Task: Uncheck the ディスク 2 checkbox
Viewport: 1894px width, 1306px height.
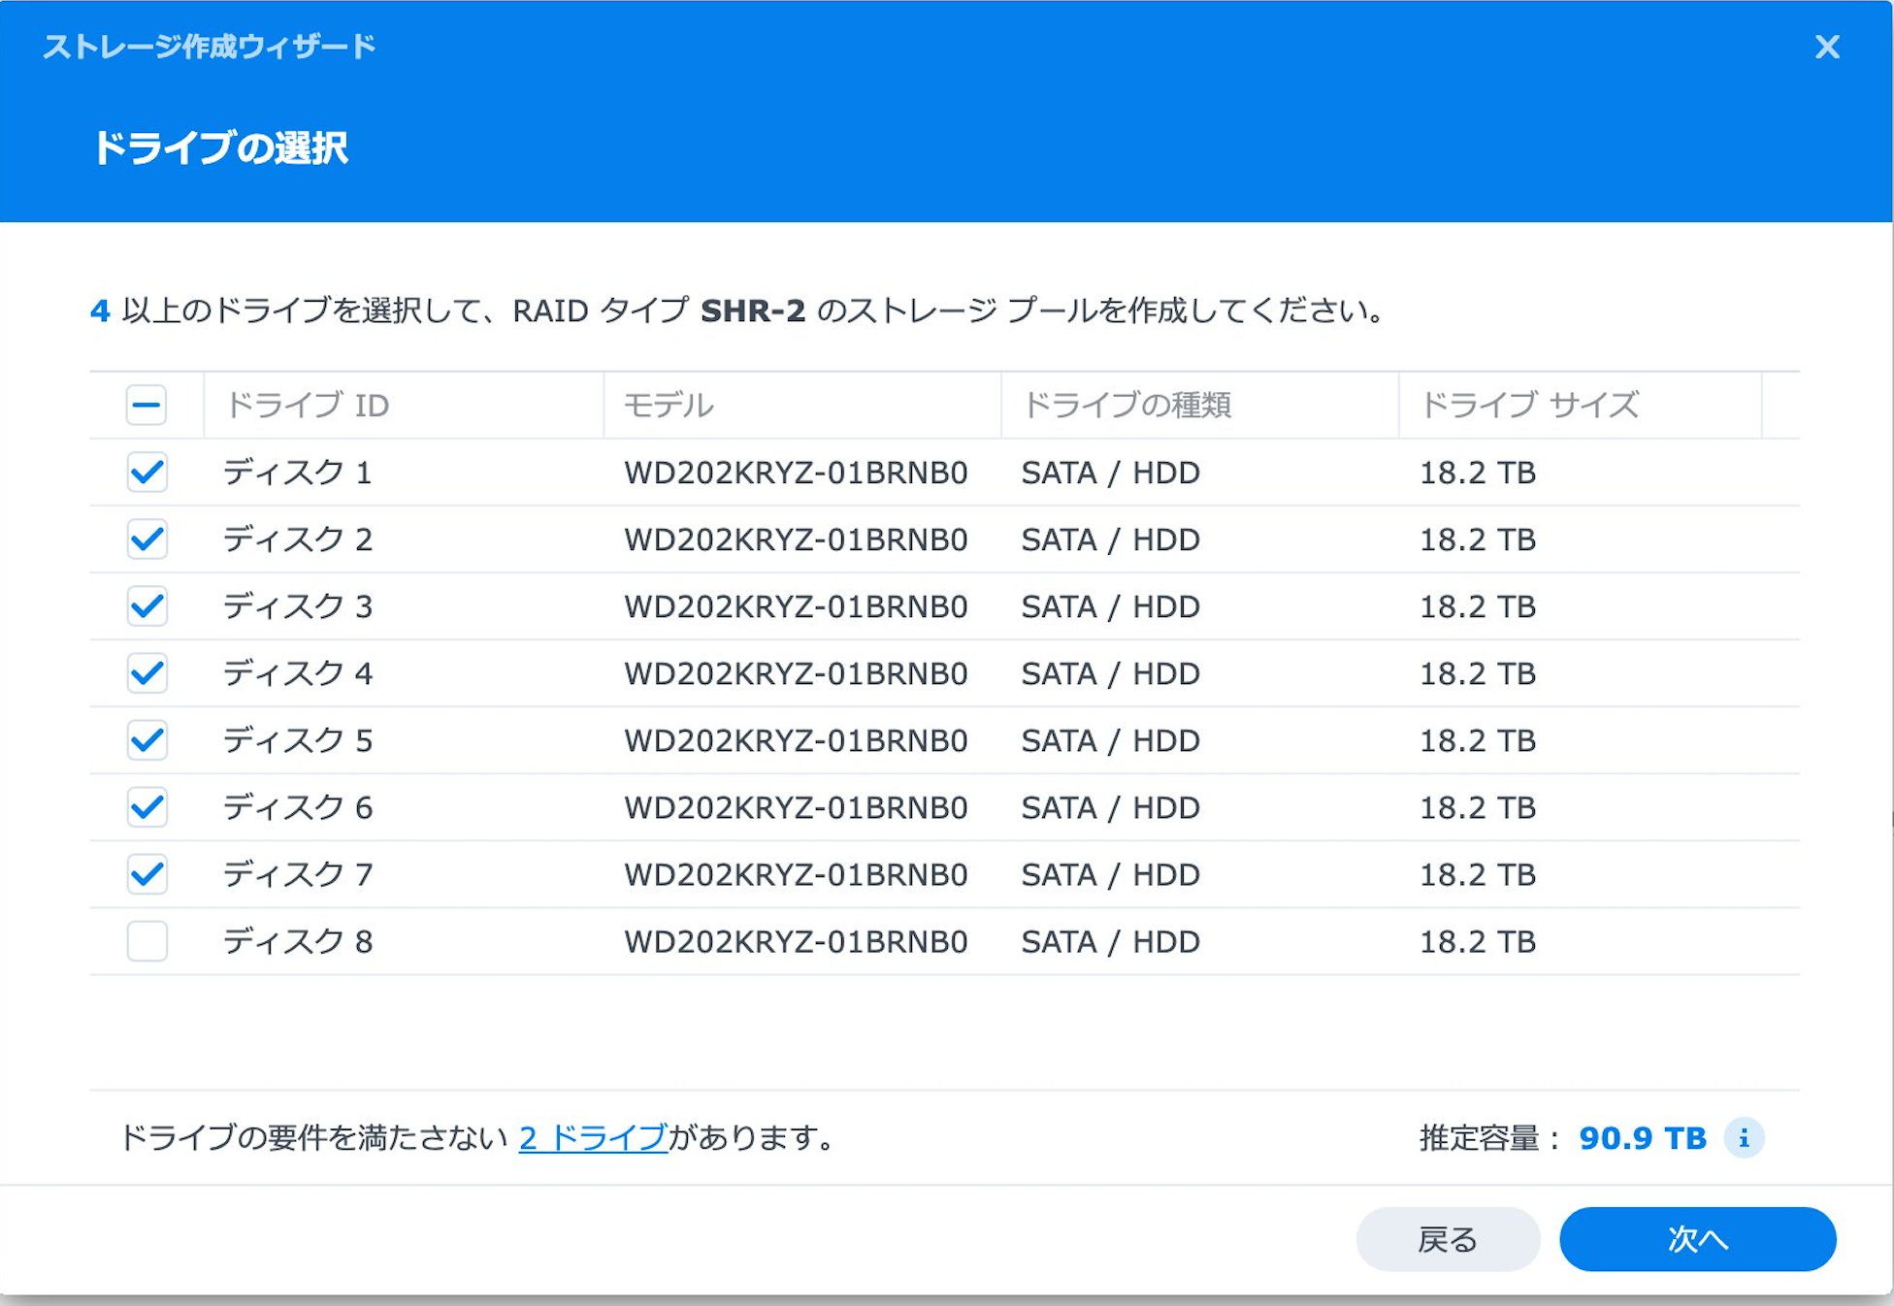Action: (x=147, y=539)
